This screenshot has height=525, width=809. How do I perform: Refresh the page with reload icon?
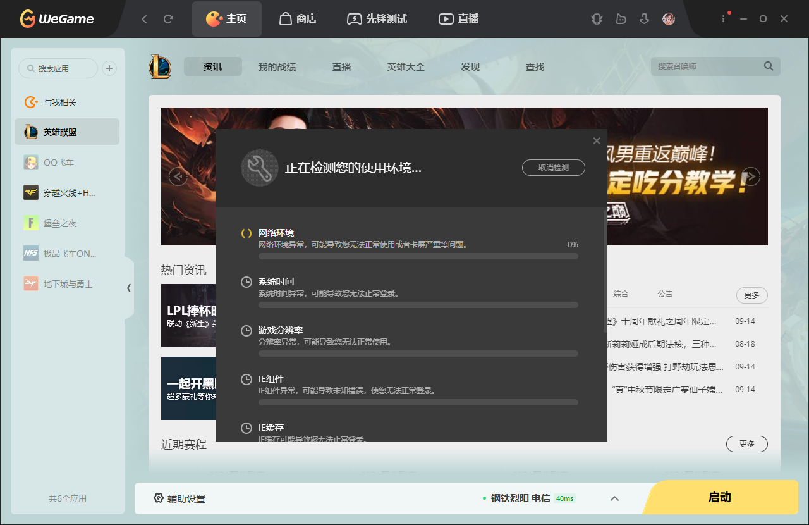tap(168, 19)
